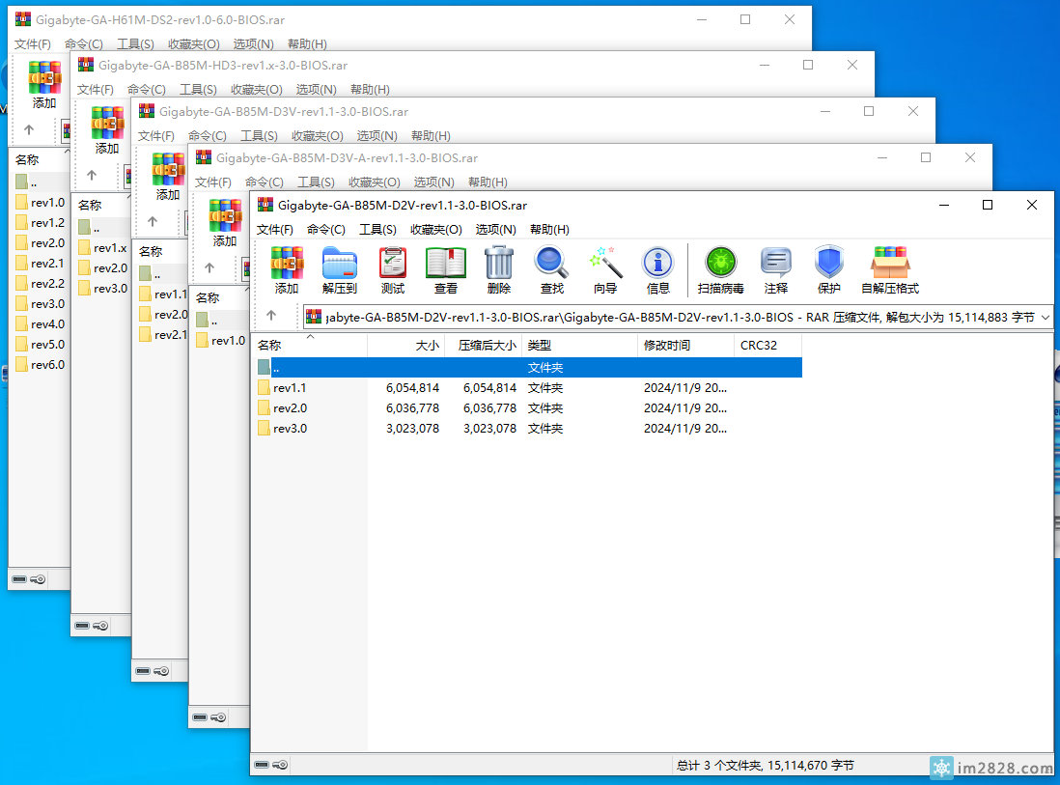Select the parent '..' row in B85M-D2V list

coord(528,368)
